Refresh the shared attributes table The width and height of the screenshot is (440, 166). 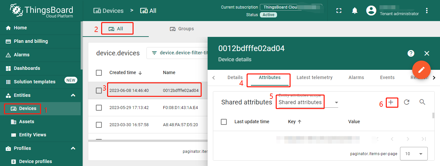point(407,102)
